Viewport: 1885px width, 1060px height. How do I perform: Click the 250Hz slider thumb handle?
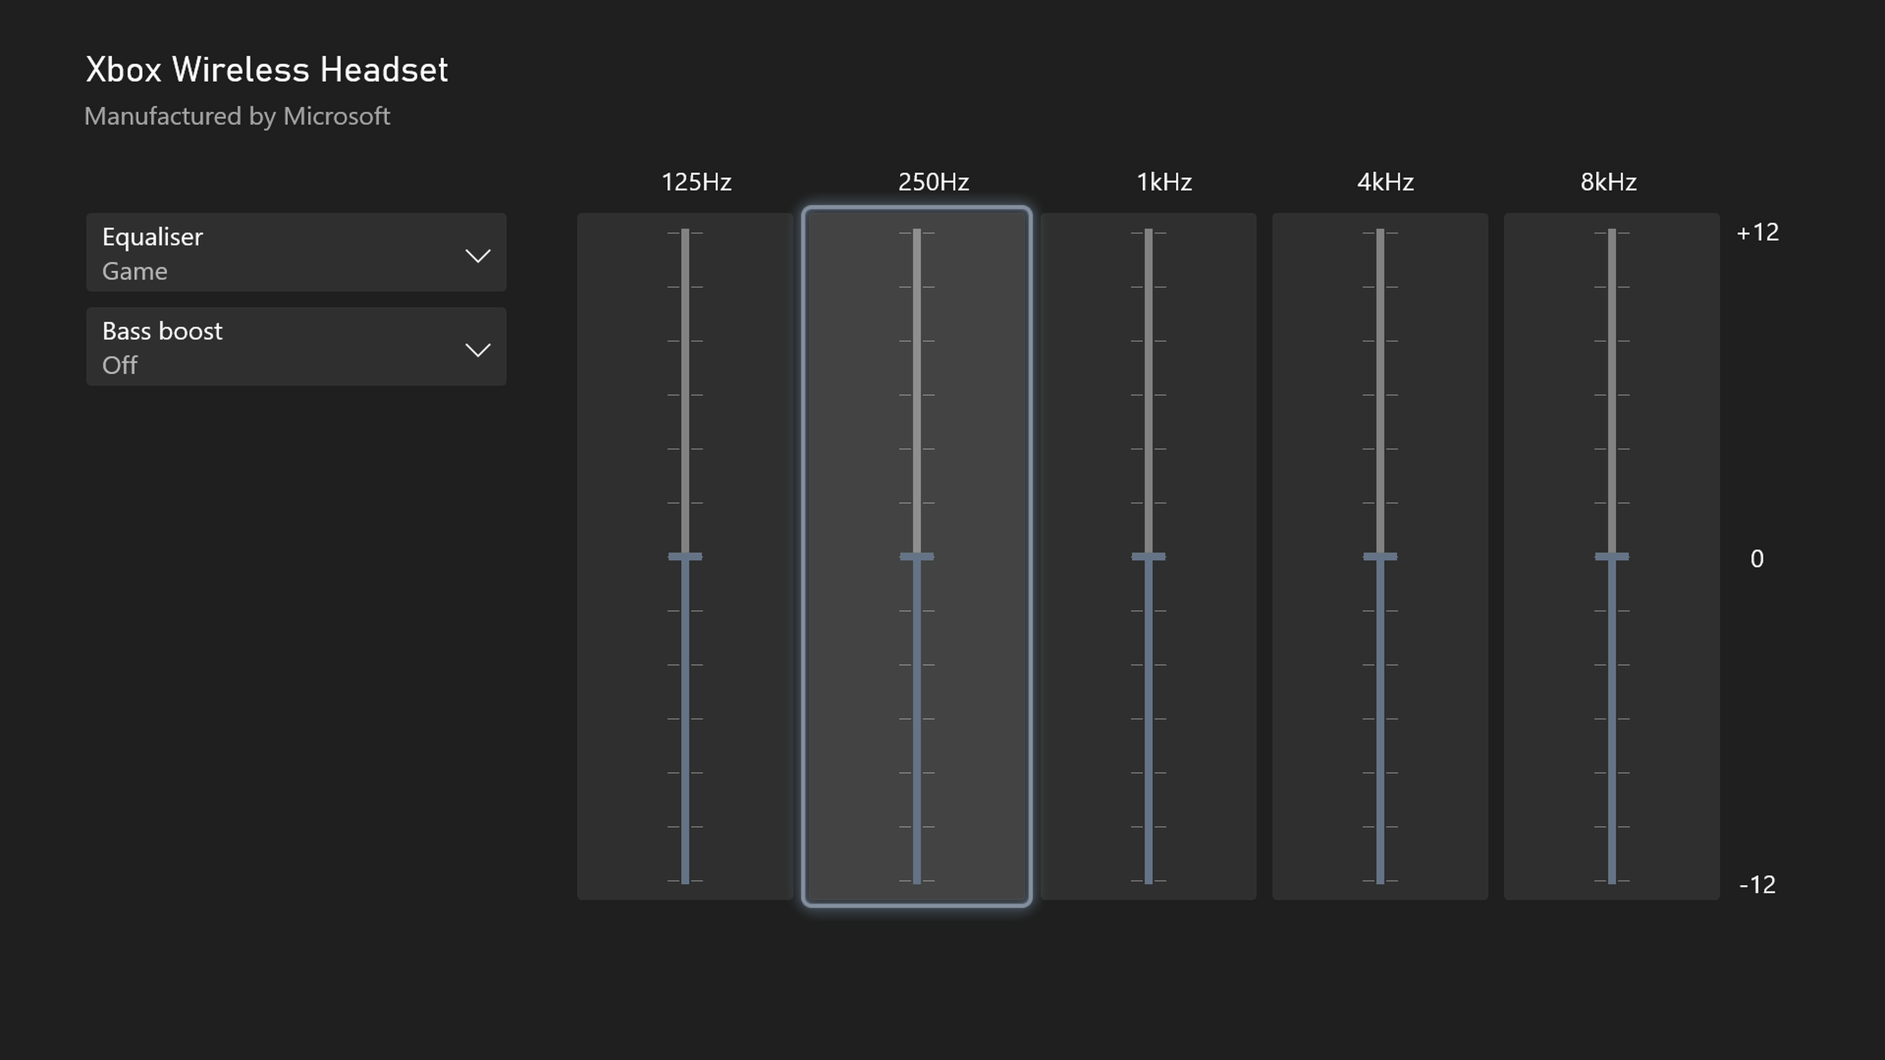tap(916, 556)
